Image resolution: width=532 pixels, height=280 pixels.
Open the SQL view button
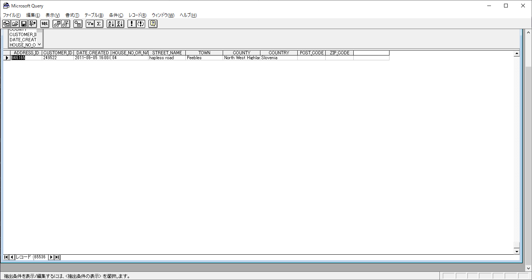pos(45,24)
